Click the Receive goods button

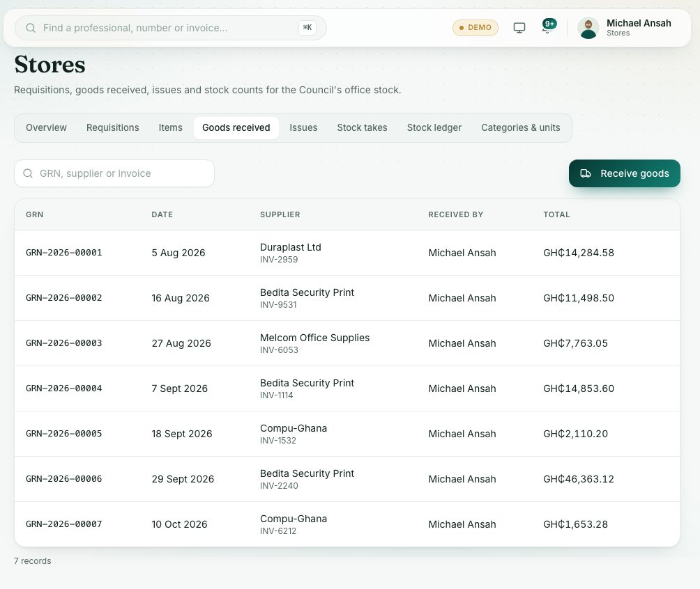tap(624, 173)
